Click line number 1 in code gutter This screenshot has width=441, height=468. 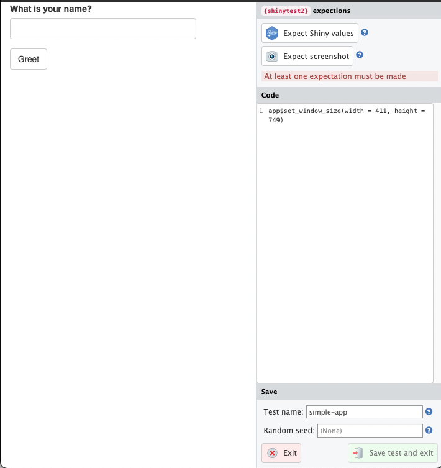point(260,111)
